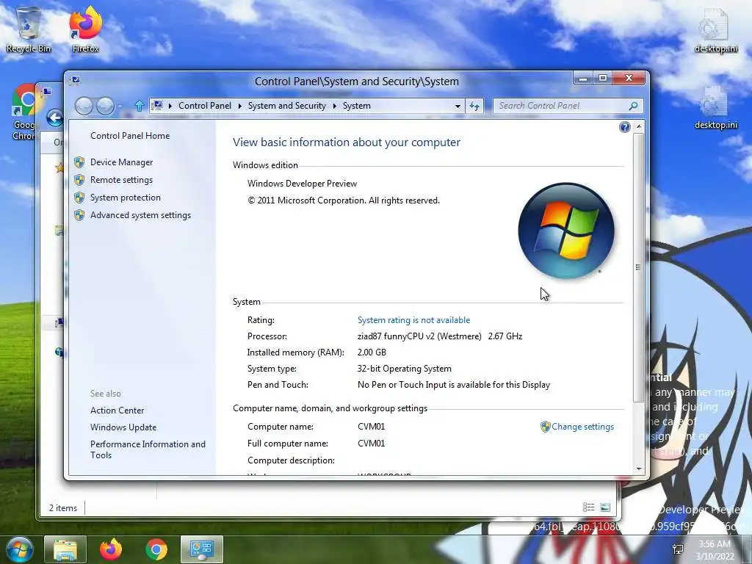Viewport: 752px width, 564px height.
Task: Expand the arrow after System and Security
Action: (x=334, y=106)
